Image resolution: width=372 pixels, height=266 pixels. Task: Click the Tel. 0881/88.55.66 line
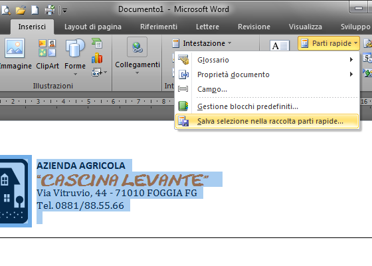pyautogui.click(x=80, y=205)
